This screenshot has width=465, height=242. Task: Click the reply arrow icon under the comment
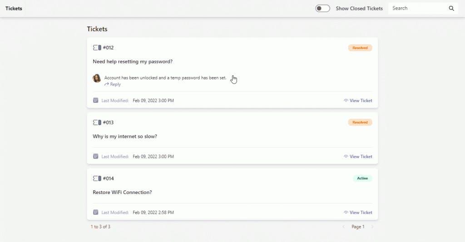coord(106,84)
